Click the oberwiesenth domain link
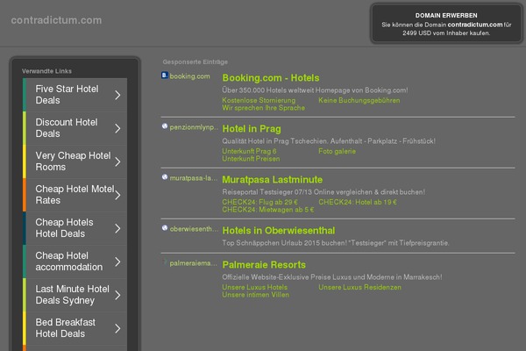The width and height of the screenshot is (526, 351). (194, 229)
